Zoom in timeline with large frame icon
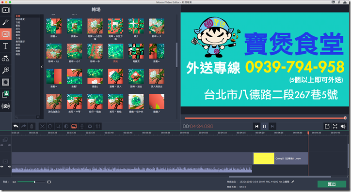351x192 pixels. click(x=49, y=182)
